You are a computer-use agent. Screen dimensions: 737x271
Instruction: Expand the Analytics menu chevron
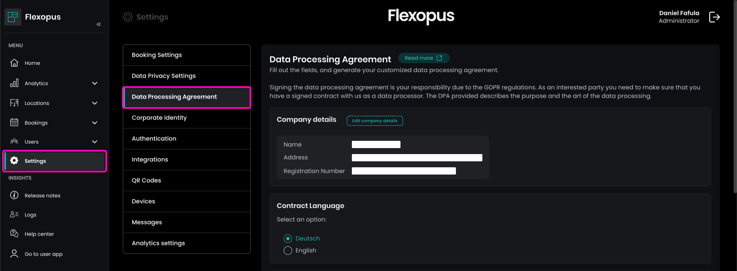pyautogui.click(x=95, y=83)
